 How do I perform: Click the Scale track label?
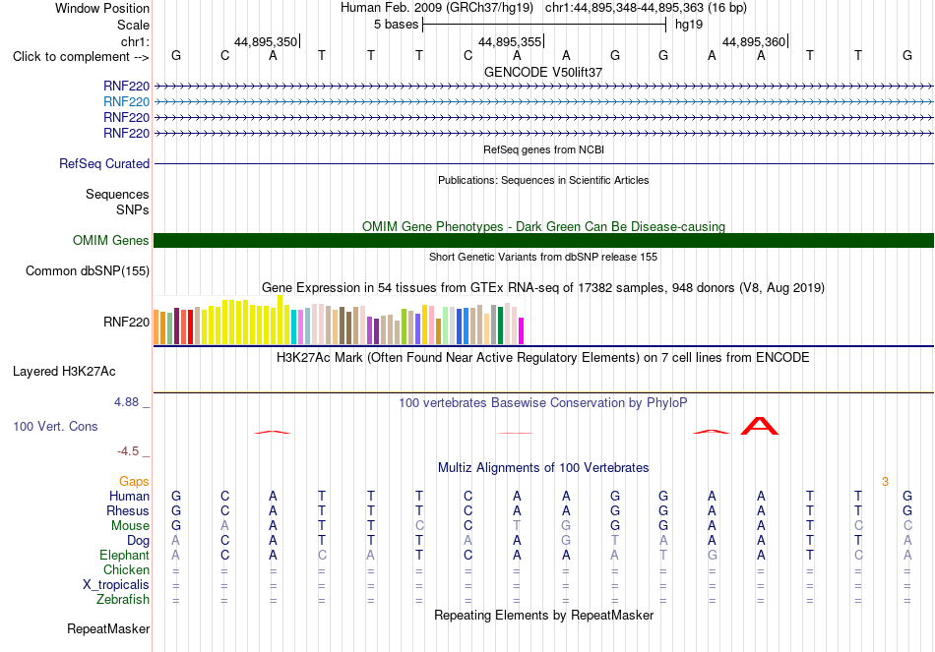(x=133, y=25)
